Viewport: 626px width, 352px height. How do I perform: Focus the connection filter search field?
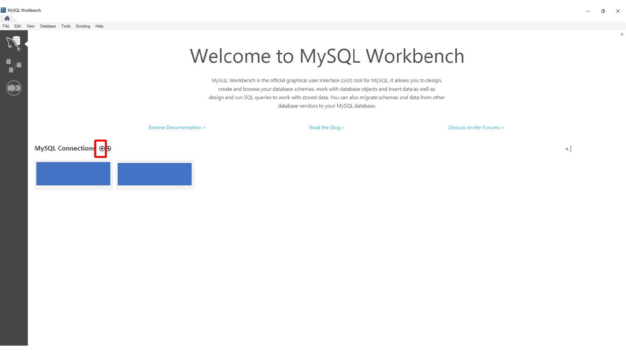pyautogui.click(x=593, y=149)
